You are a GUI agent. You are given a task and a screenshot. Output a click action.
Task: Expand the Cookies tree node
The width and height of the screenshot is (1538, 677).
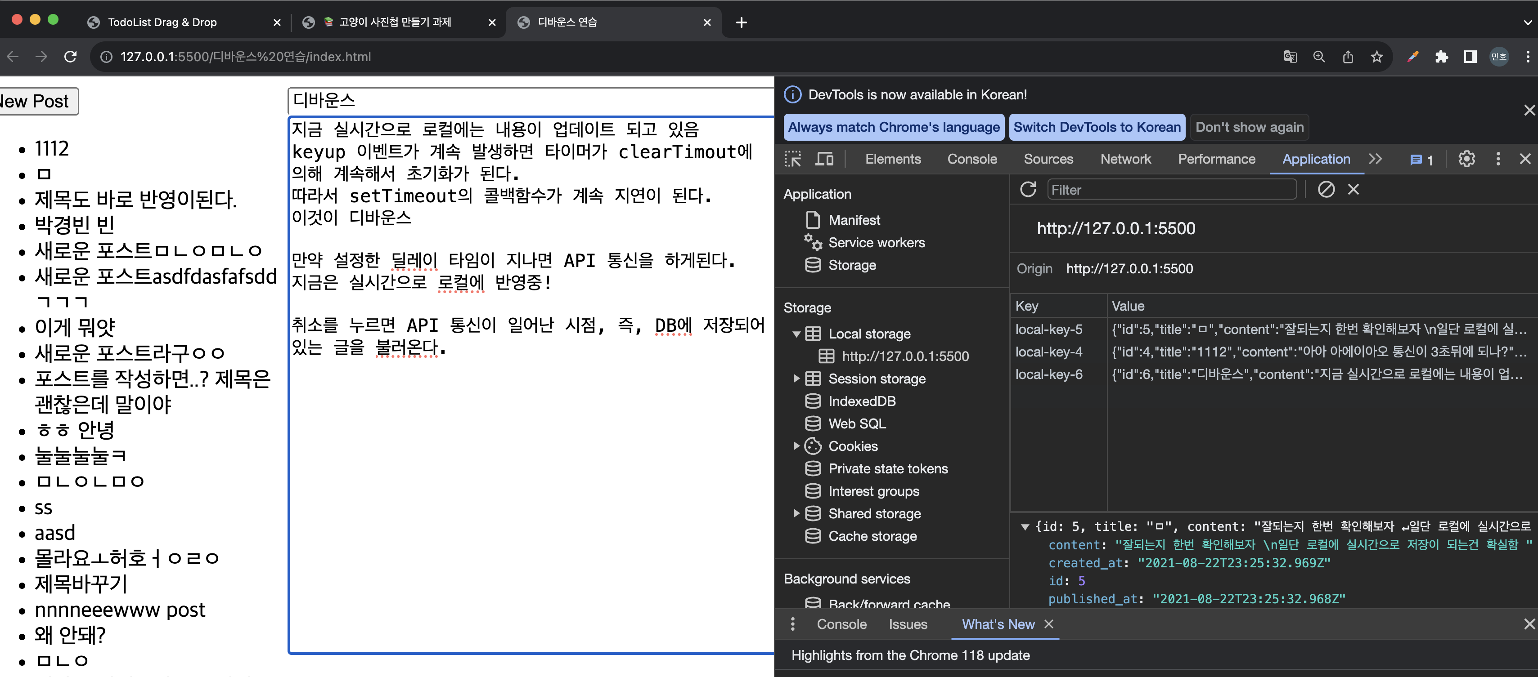tap(796, 446)
